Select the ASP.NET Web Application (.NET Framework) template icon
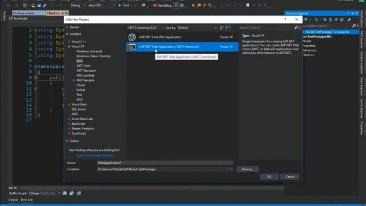The height and width of the screenshot is (206, 366). [x=132, y=47]
